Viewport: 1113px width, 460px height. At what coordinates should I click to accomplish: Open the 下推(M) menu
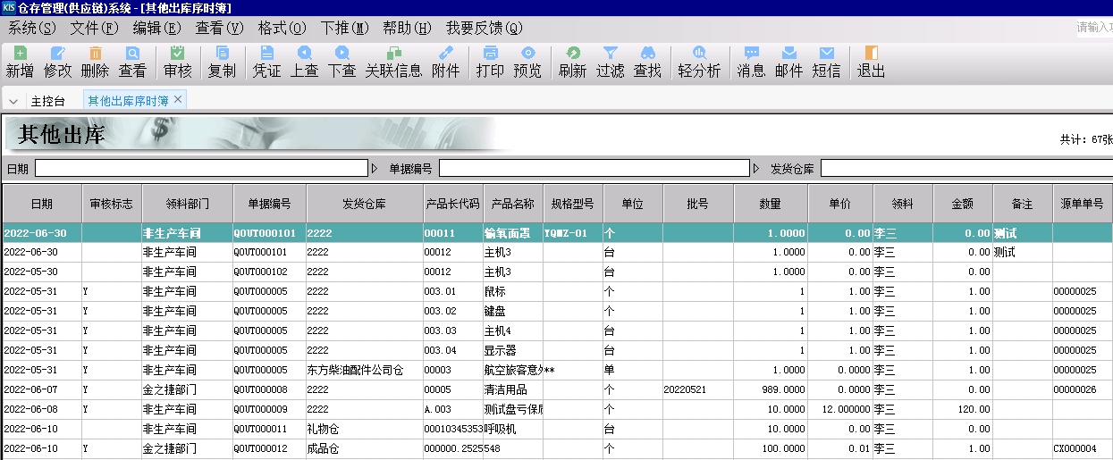click(344, 28)
